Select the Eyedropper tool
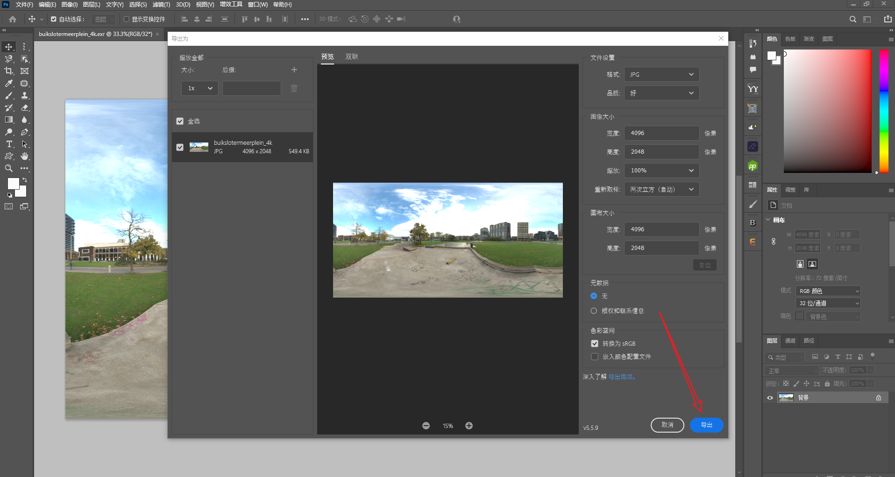Screen dimensions: 895x477 point(9,83)
